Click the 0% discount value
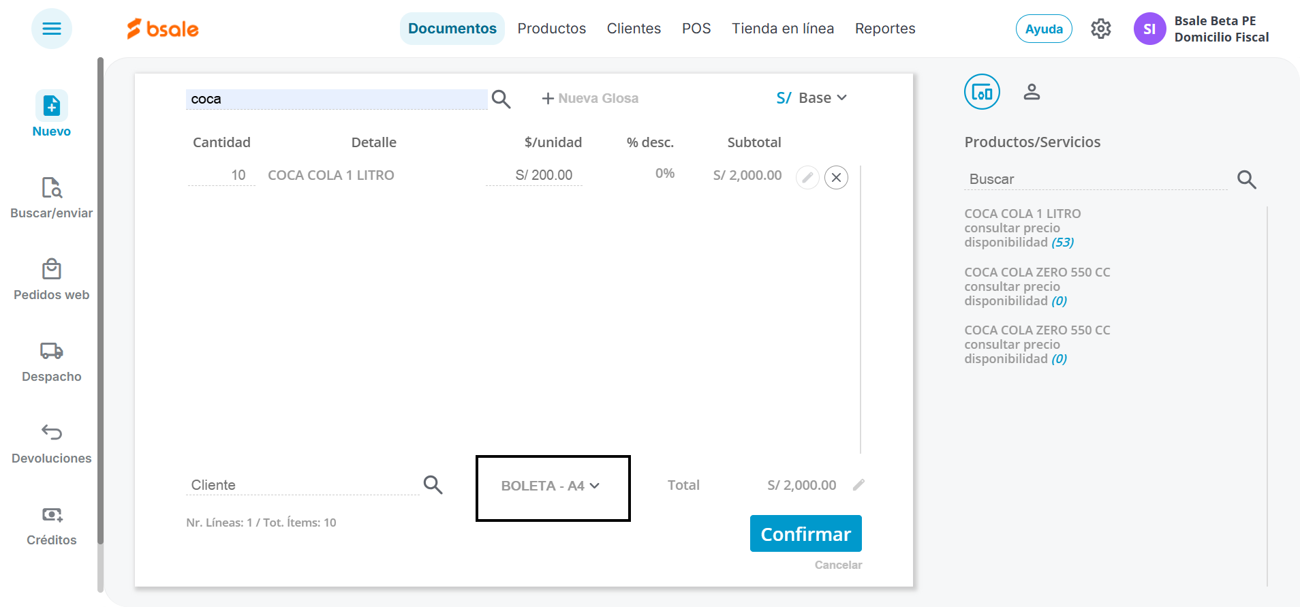Screen dimensions: 1300x607 [665, 173]
